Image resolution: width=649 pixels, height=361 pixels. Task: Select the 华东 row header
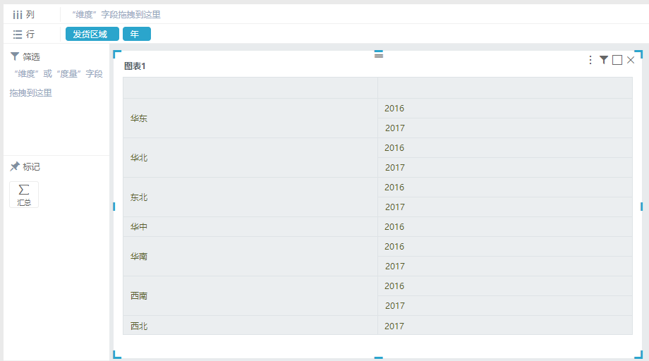(250, 118)
